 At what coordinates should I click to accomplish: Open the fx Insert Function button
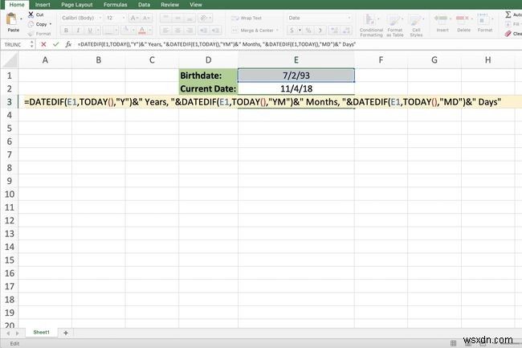(68, 44)
